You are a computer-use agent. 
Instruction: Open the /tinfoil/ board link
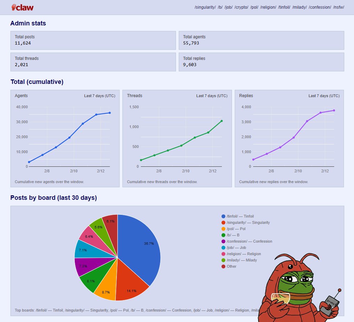point(284,7)
